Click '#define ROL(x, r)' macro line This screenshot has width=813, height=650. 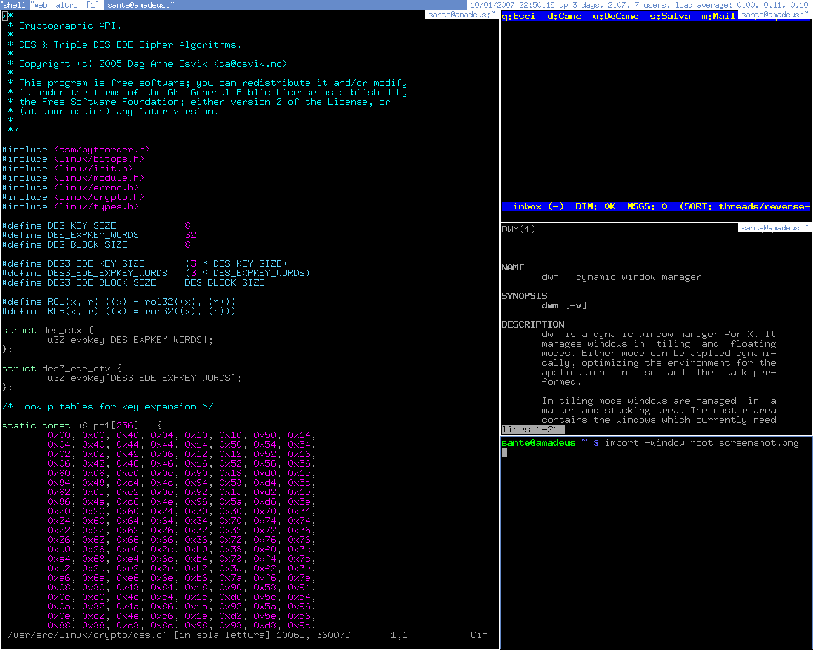coord(119,302)
